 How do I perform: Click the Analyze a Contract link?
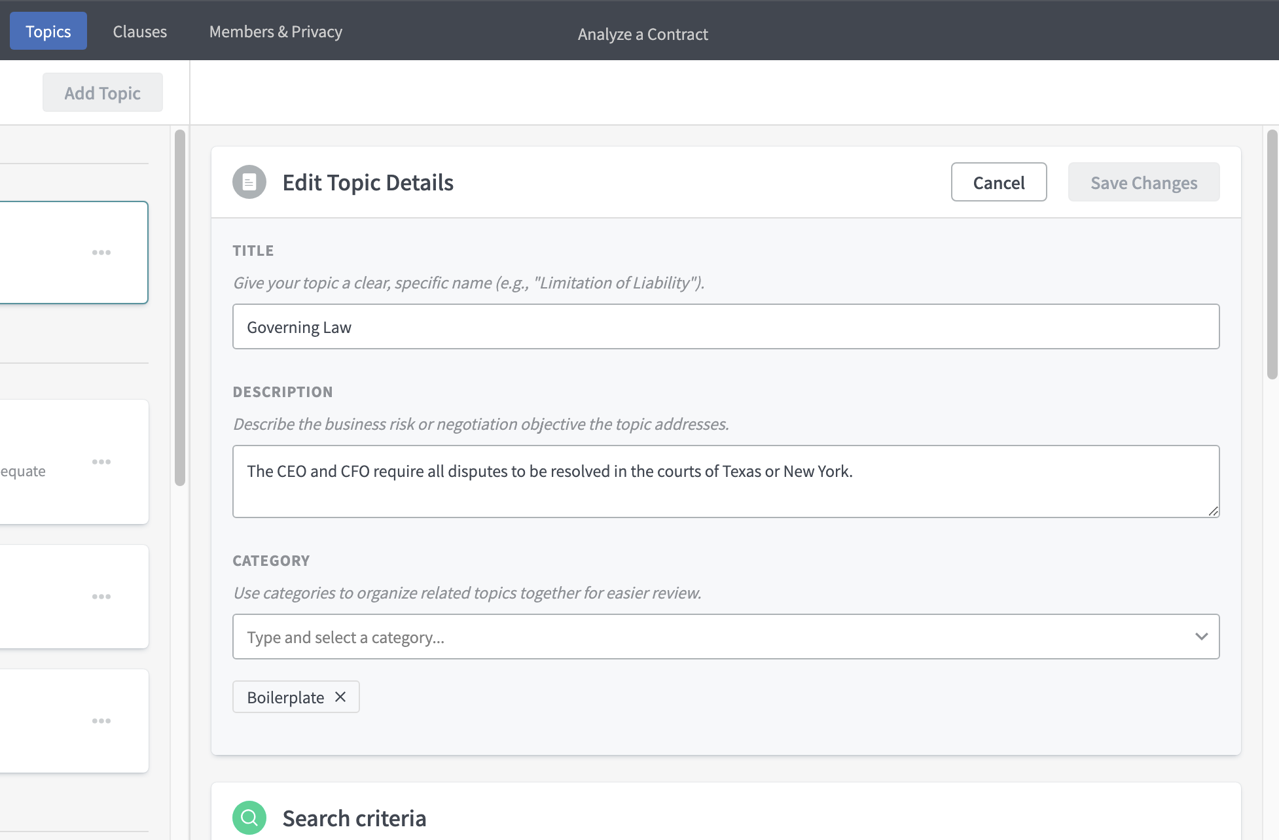[x=643, y=34]
